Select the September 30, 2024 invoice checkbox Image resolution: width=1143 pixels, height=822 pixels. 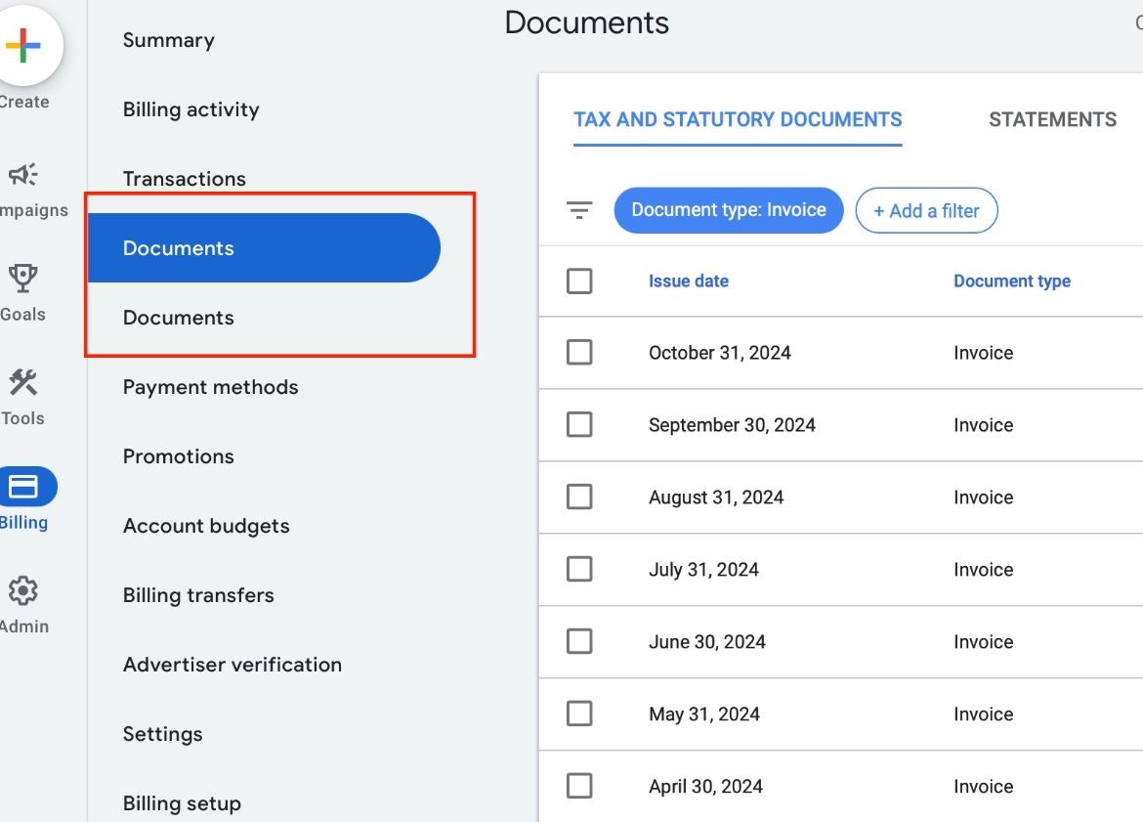(579, 424)
